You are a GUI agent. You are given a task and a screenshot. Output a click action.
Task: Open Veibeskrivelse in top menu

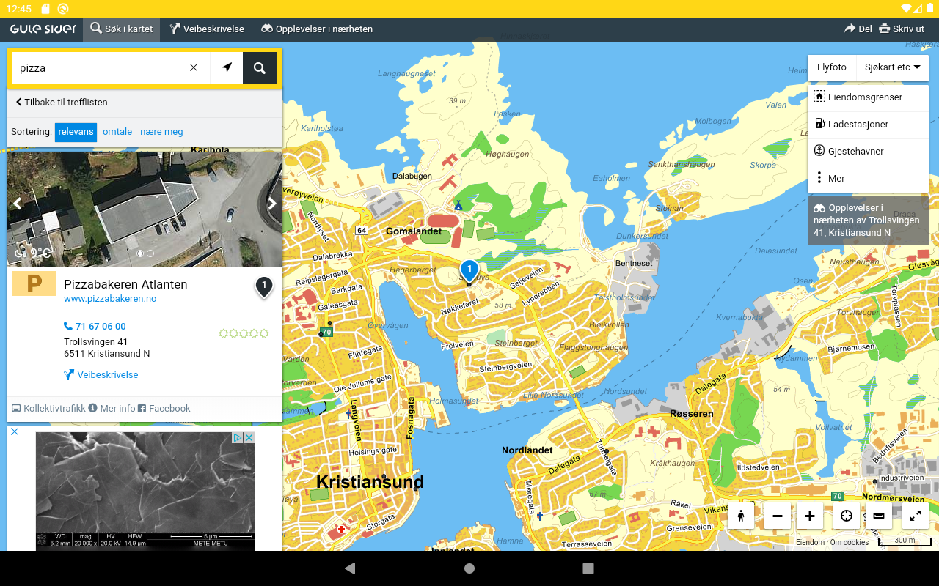(207, 29)
